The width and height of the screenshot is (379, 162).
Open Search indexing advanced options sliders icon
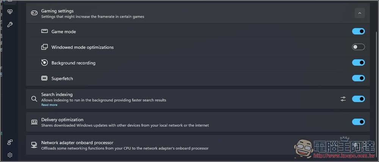point(343,99)
